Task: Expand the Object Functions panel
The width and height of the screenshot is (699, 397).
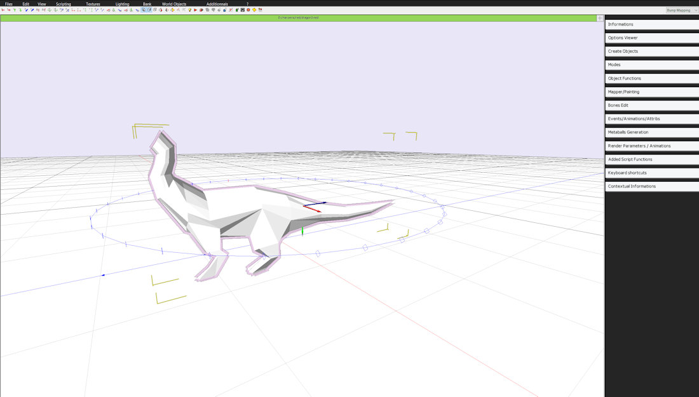Action: tap(652, 78)
